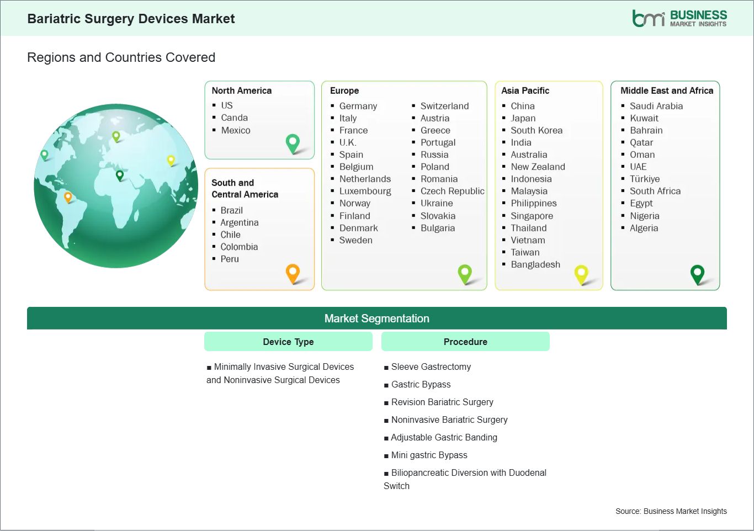This screenshot has height=531, width=754.
Task: Click the orange map pin on the globe
Action: pyautogui.click(x=68, y=197)
